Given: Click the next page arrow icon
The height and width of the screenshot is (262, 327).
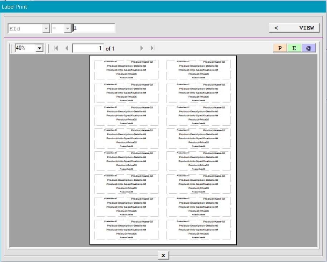Looking at the screenshot, I should click(142, 48).
